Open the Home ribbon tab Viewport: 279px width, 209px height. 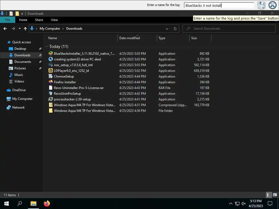[23, 20]
